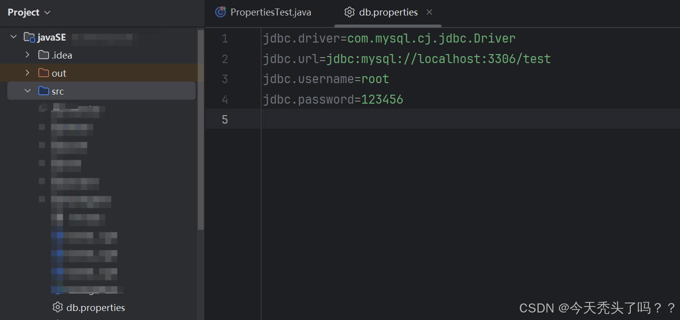The height and width of the screenshot is (320, 680).
Task: Expand the out folder
Action: pyautogui.click(x=27, y=73)
